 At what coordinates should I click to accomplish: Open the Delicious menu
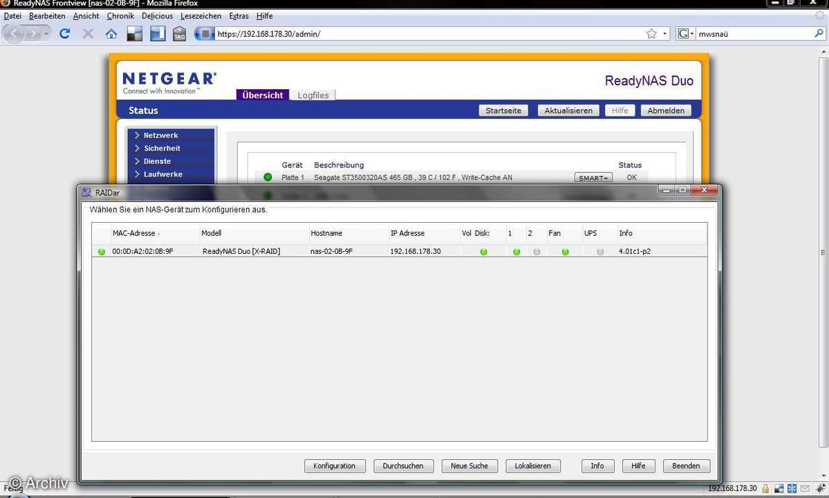click(x=157, y=16)
